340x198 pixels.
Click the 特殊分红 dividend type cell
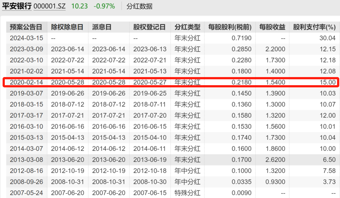[x=187, y=192]
